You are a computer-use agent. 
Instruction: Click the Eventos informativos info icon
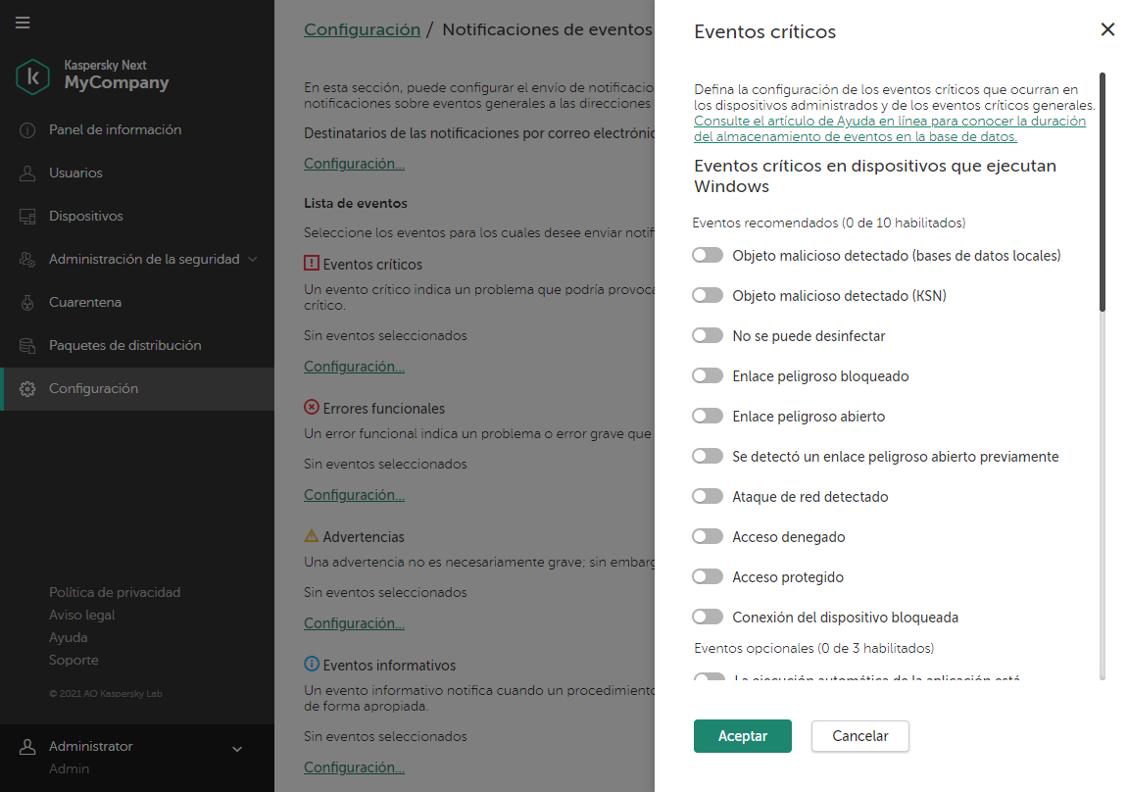click(x=310, y=664)
